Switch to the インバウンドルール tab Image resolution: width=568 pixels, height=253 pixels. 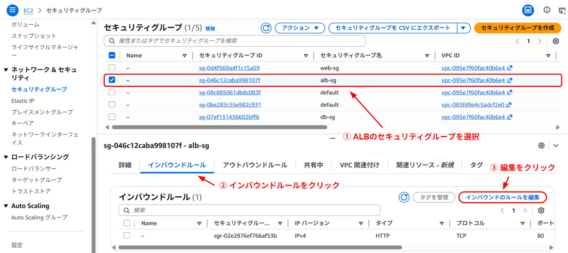pyautogui.click(x=177, y=165)
